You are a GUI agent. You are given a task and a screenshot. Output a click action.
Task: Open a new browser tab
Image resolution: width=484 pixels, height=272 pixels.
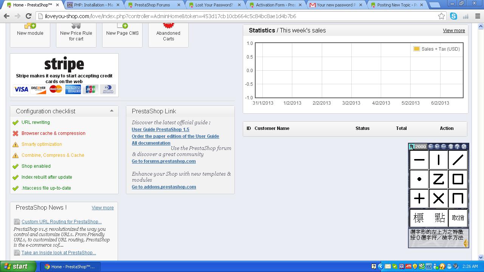coord(435,5)
